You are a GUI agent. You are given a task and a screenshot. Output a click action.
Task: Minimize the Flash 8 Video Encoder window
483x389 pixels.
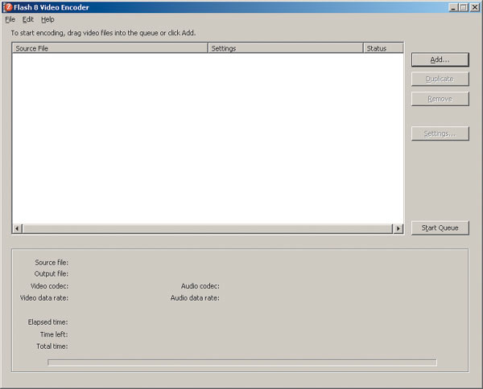pyautogui.click(x=453, y=7)
